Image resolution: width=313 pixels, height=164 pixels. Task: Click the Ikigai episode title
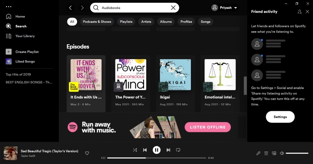pos(165,97)
